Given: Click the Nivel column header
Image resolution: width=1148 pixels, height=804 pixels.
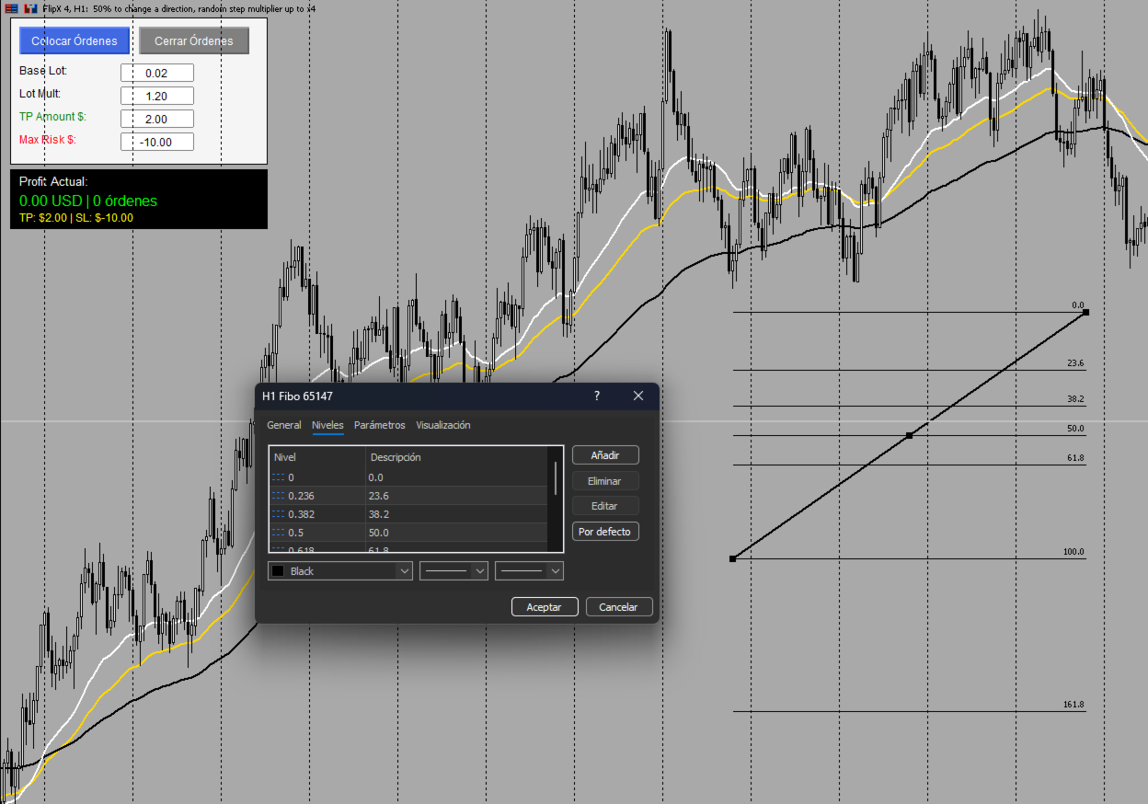Looking at the screenshot, I should [x=317, y=457].
